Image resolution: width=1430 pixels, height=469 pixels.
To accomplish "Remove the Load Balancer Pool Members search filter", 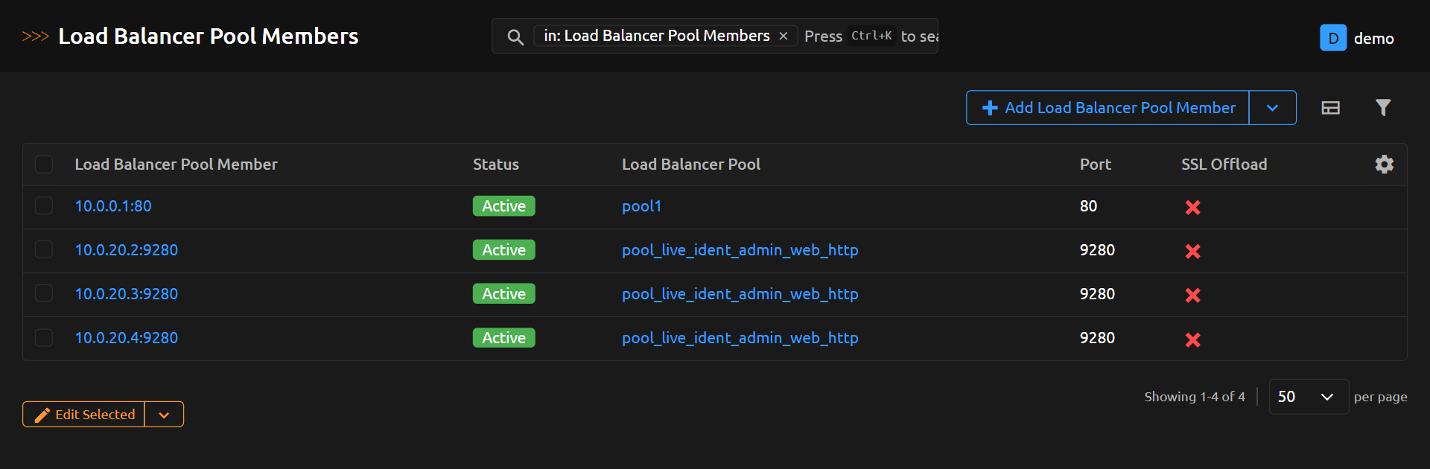I will pyautogui.click(x=784, y=36).
